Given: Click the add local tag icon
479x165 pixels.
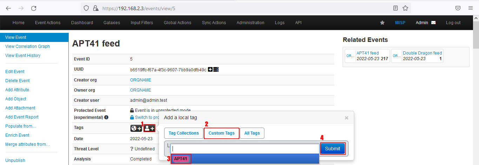Looking at the screenshot, I should point(149,129).
